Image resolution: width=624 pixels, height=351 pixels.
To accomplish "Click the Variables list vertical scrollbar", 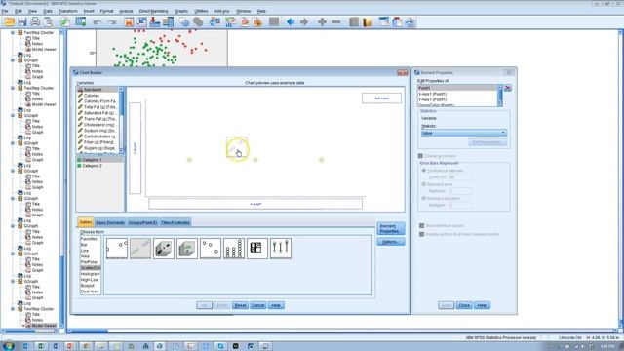I will [121, 120].
